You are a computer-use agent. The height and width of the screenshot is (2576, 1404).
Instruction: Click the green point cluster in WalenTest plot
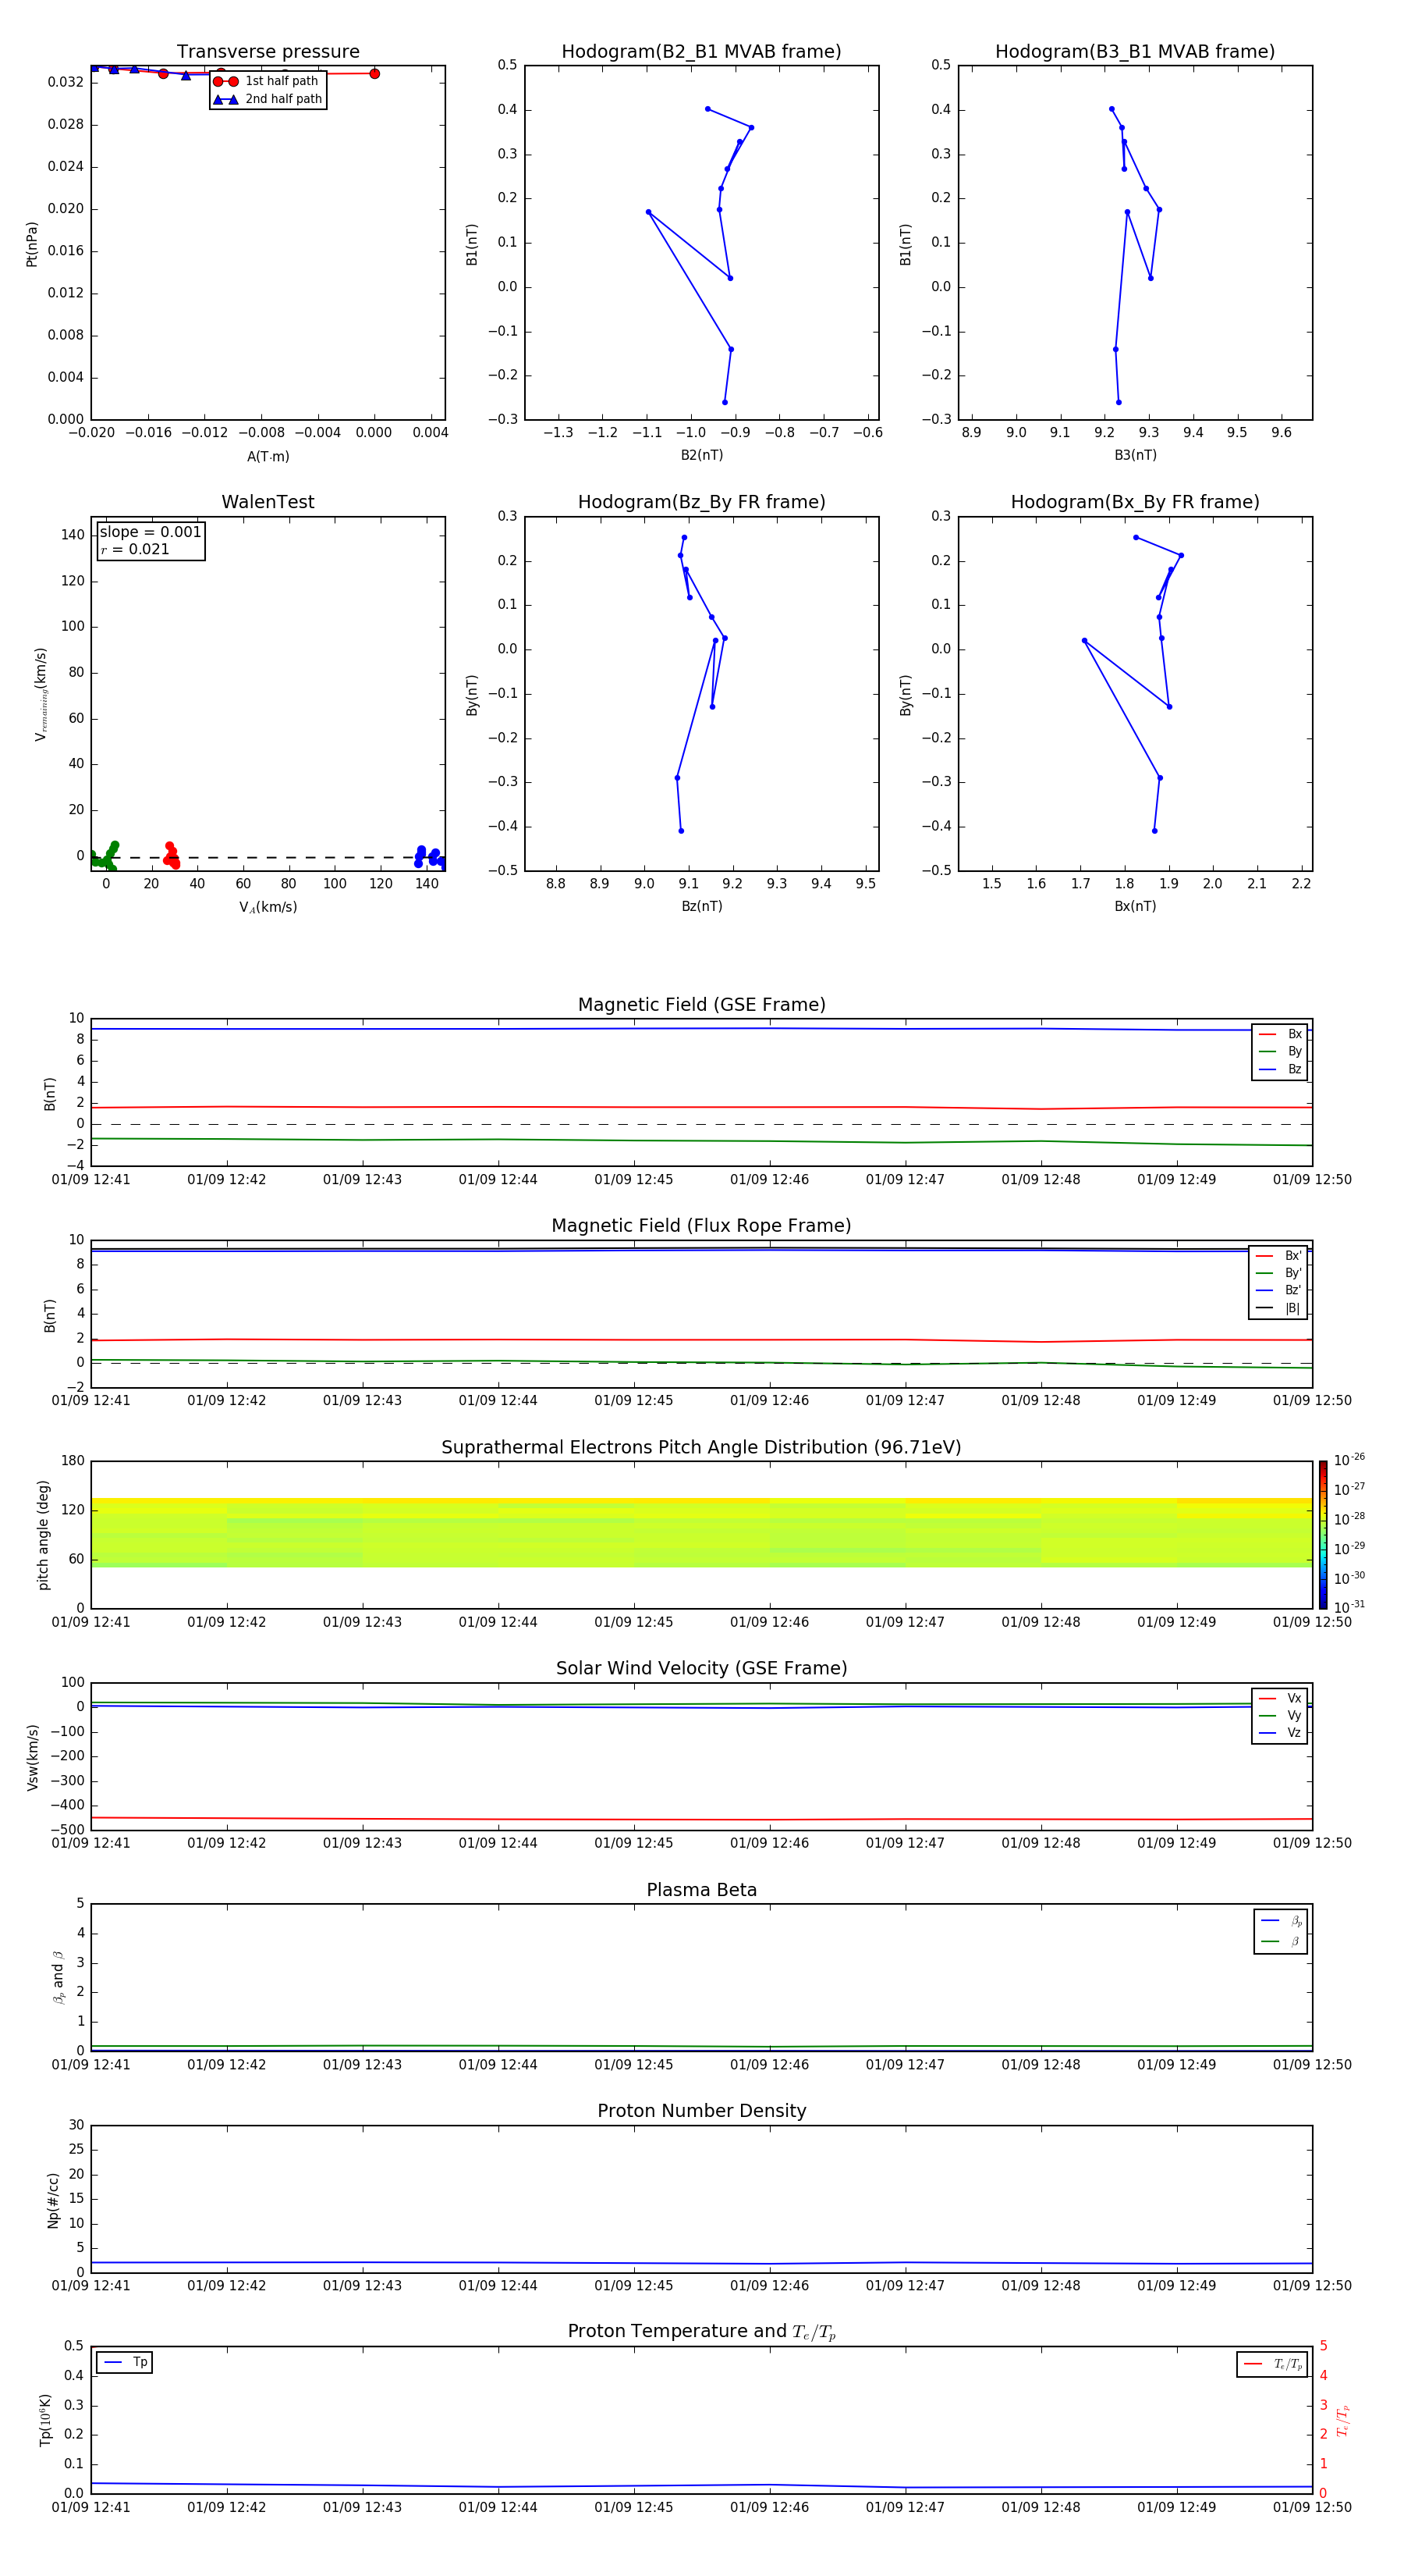coord(103,857)
